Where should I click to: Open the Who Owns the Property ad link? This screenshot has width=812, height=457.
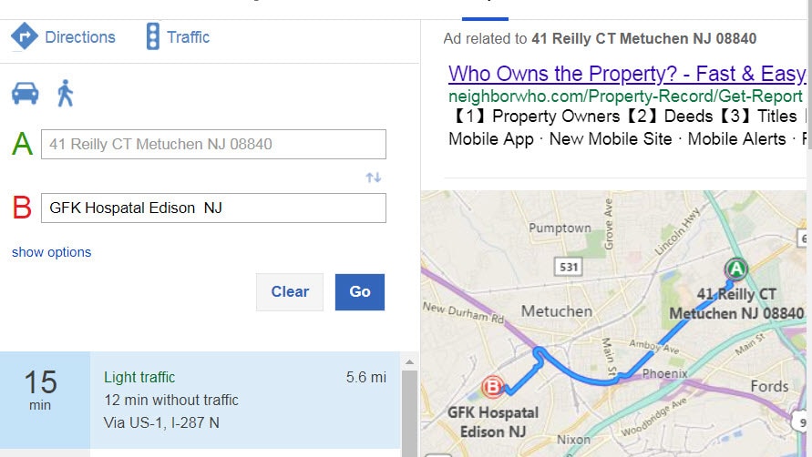[627, 74]
